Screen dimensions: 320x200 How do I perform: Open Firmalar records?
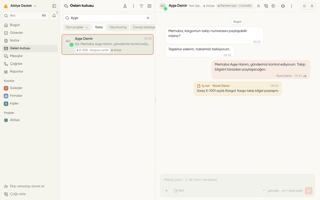click(30, 96)
